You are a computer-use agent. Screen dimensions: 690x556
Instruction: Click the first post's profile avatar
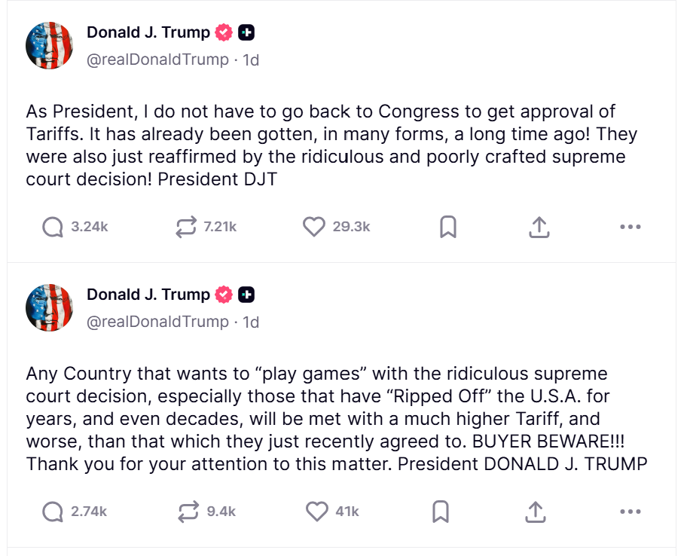pyautogui.click(x=49, y=45)
